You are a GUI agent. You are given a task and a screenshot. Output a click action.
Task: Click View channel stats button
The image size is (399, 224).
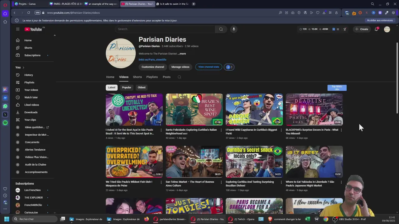pyautogui.click(x=209, y=67)
